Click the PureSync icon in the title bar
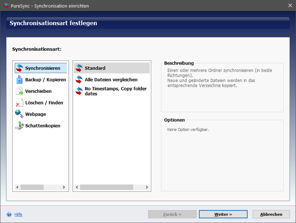Image resolution: width=296 pixels, height=223 pixels. [5, 5]
